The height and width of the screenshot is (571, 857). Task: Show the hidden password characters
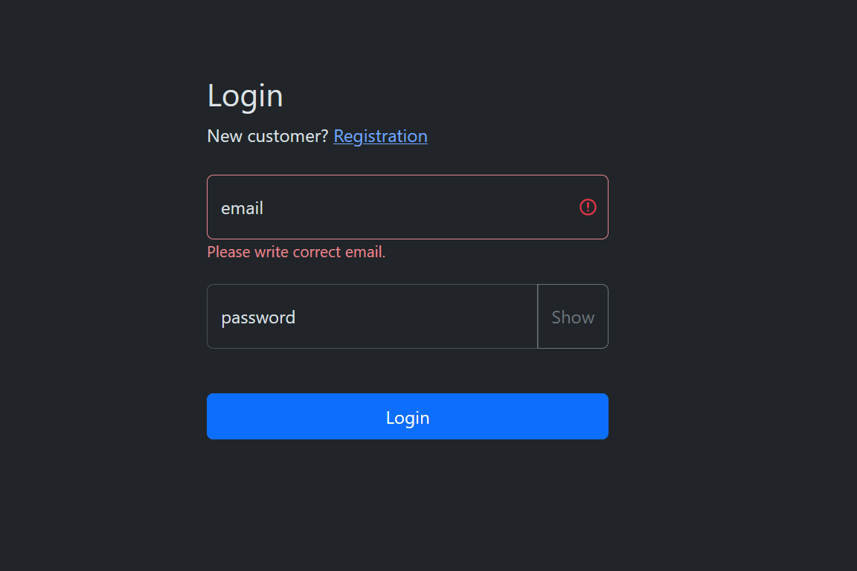573,317
